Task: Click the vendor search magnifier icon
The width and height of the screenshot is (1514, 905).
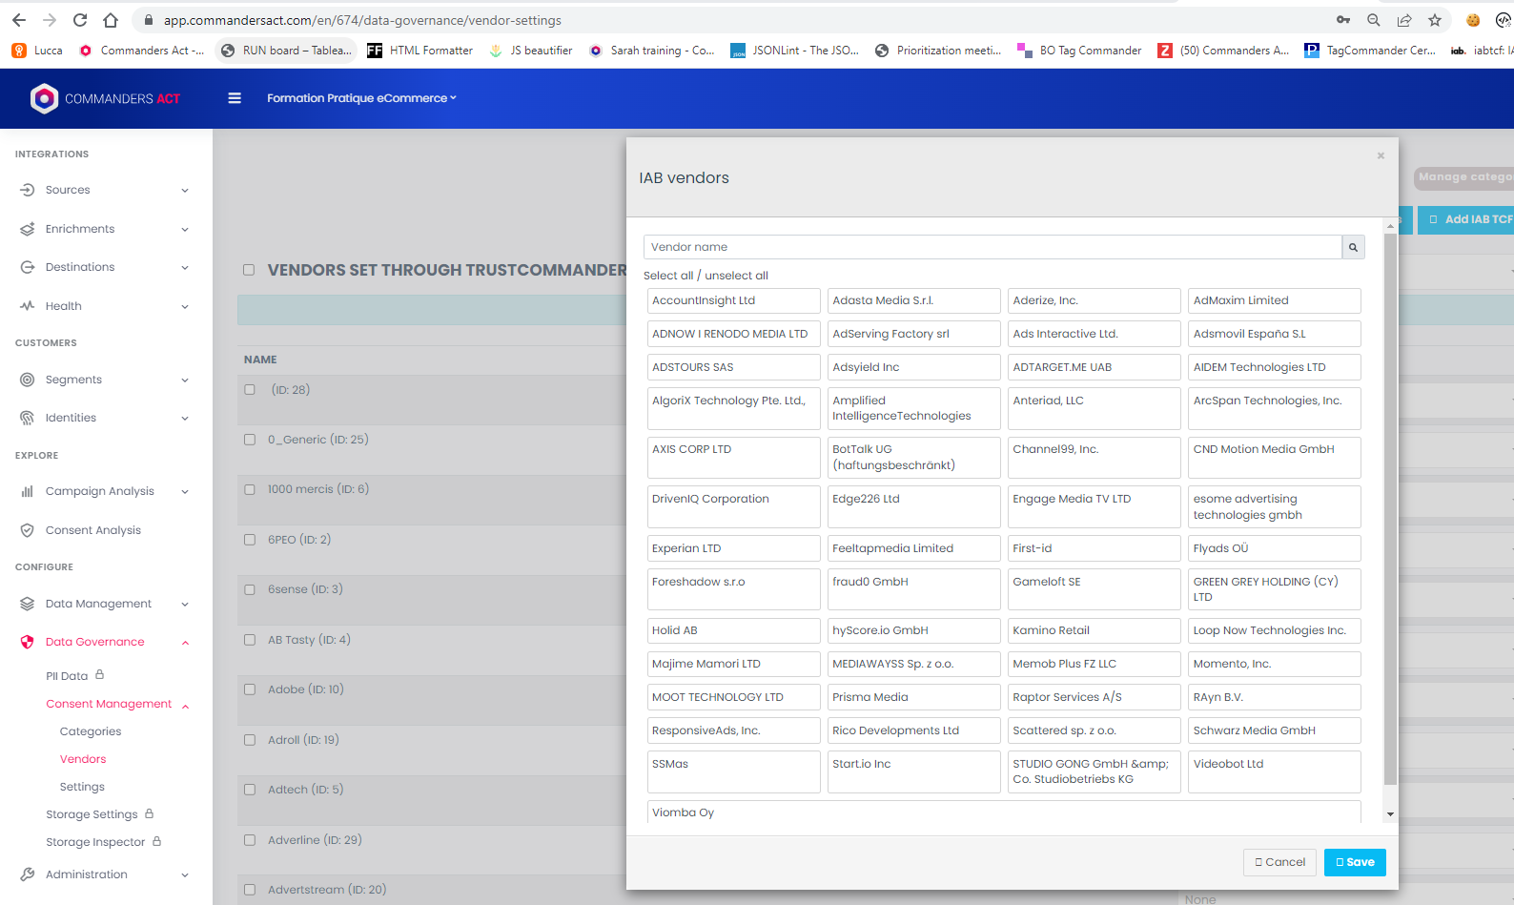Action: (1353, 248)
